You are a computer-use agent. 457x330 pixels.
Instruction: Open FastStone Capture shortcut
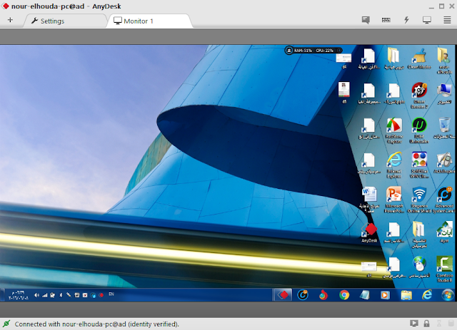pyautogui.click(x=394, y=130)
